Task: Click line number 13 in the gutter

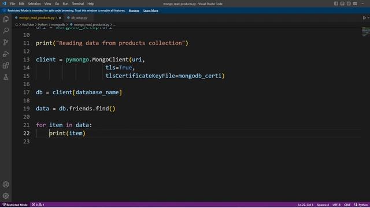Action: point(27,60)
